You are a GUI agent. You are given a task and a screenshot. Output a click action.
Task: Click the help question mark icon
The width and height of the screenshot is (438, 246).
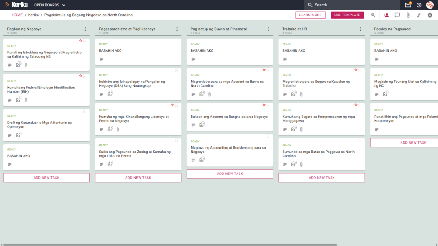pyautogui.click(x=419, y=5)
